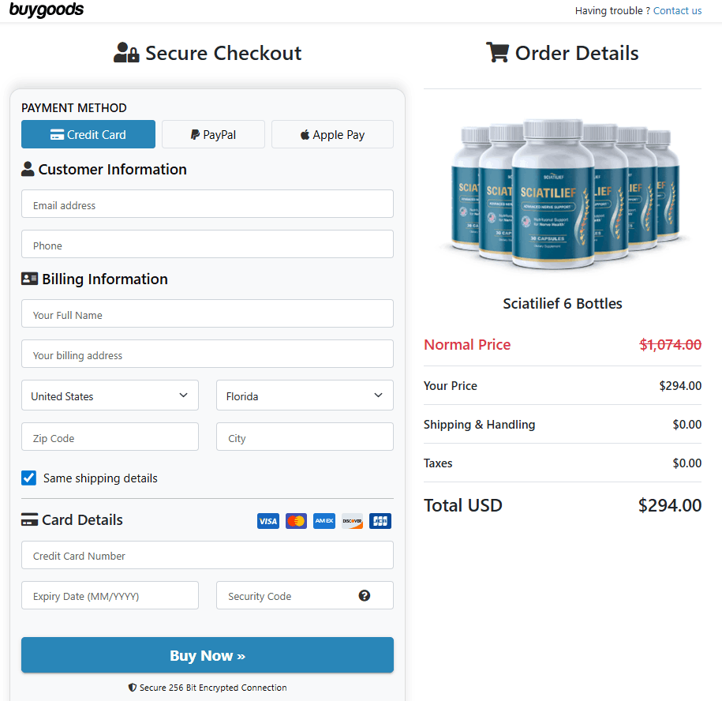
Task: Select the Zip Code input box
Action: click(x=110, y=437)
